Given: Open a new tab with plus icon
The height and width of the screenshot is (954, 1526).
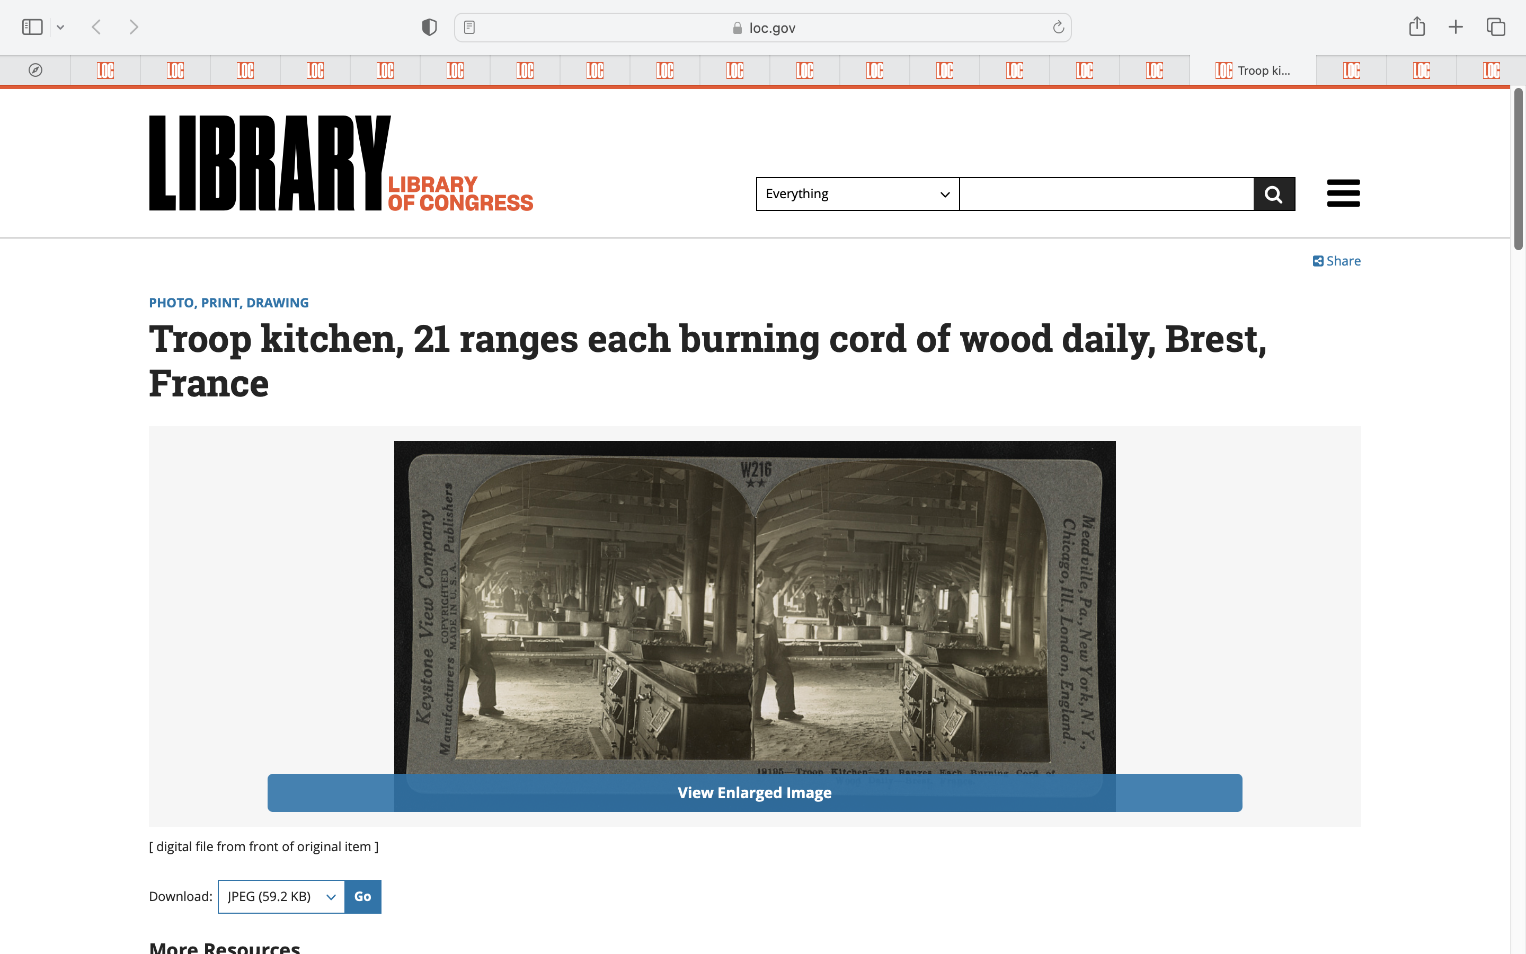Looking at the screenshot, I should click(1456, 27).
